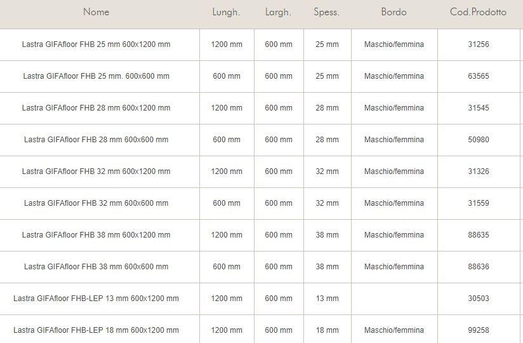Click Lastra GIFAfloor FHB-LEP 18 mm 600x1200 mm
This screenshot has height=343, width=523.
[x=96, y=330]
